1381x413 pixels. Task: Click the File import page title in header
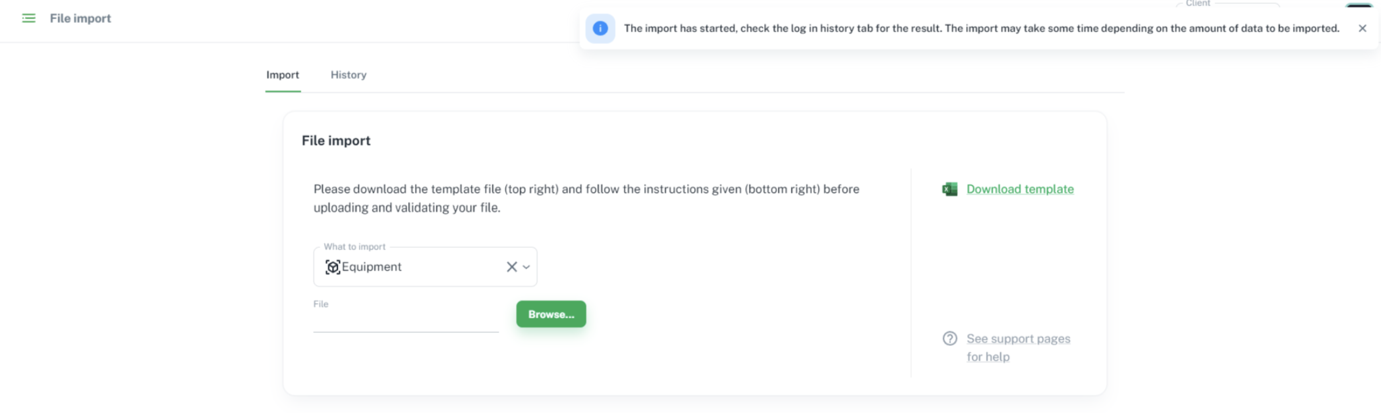coord(80,18)
